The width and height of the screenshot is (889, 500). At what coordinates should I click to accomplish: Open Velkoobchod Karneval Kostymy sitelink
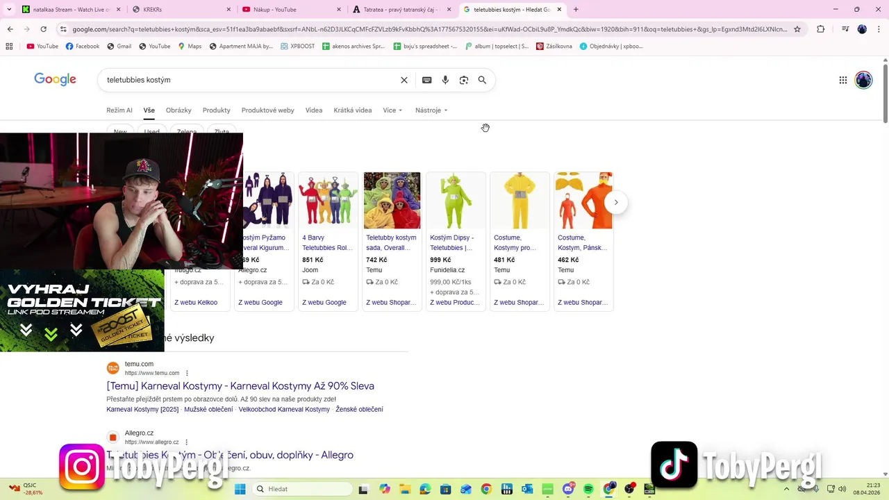coord(284,410)
